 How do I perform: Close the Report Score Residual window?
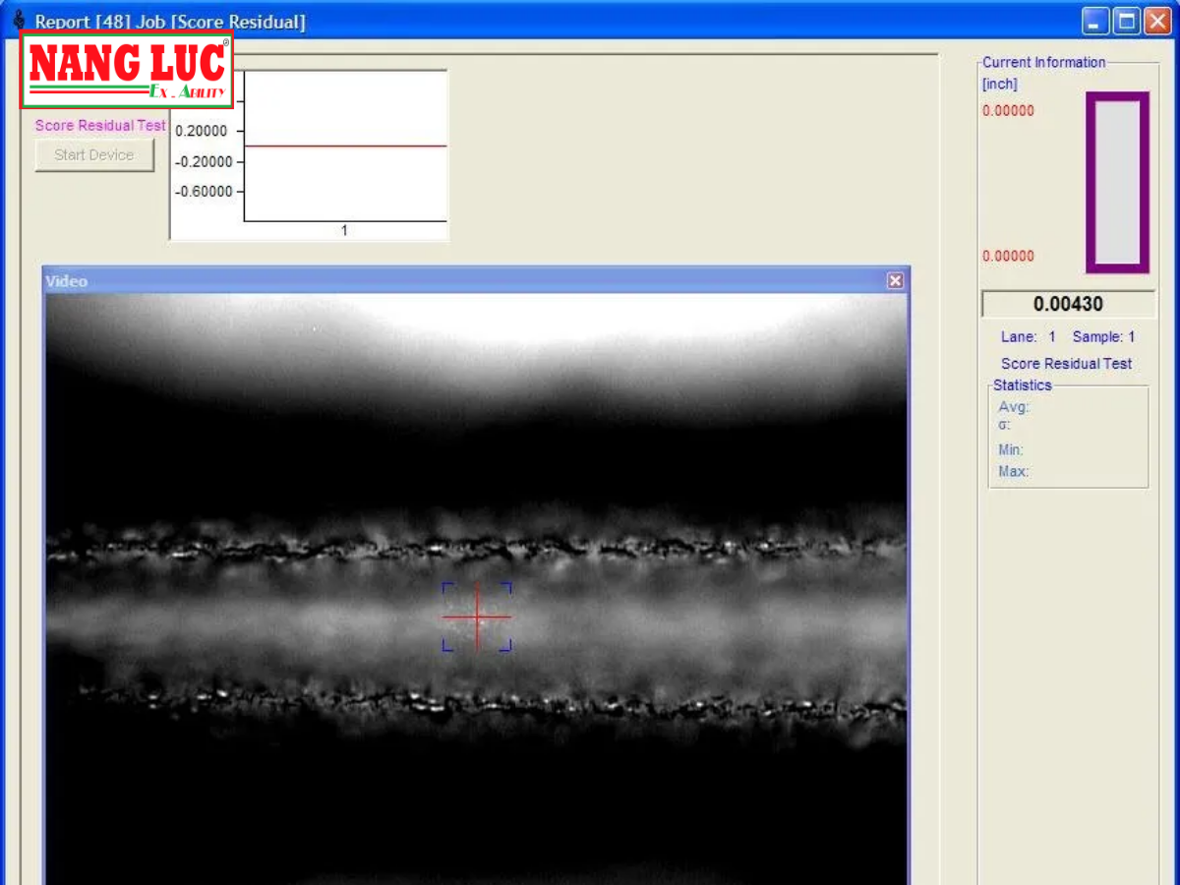pyautogui.click(x=1157, y=22)
